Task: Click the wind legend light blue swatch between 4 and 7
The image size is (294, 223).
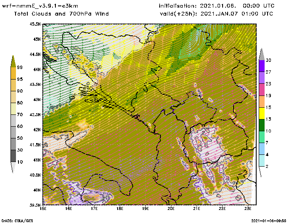Action: pyautogui.click(x=262, y=149)
